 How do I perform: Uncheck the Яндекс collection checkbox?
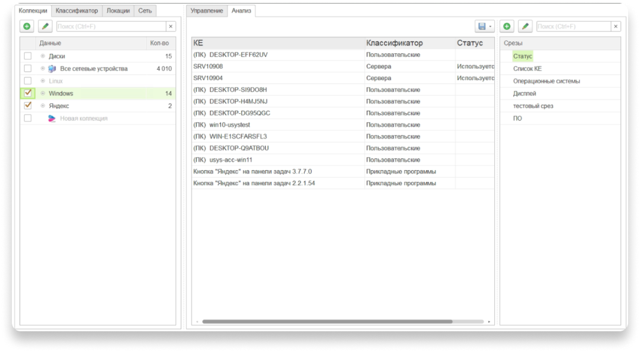click(x=28, y=105)
